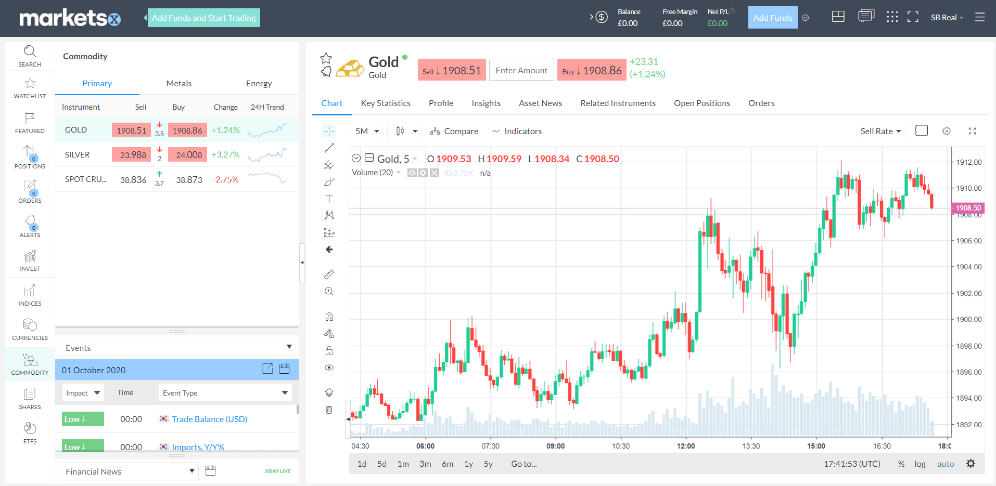Open the workspace layout icon in header
The image size is (996, 486).
coord(838,17)
